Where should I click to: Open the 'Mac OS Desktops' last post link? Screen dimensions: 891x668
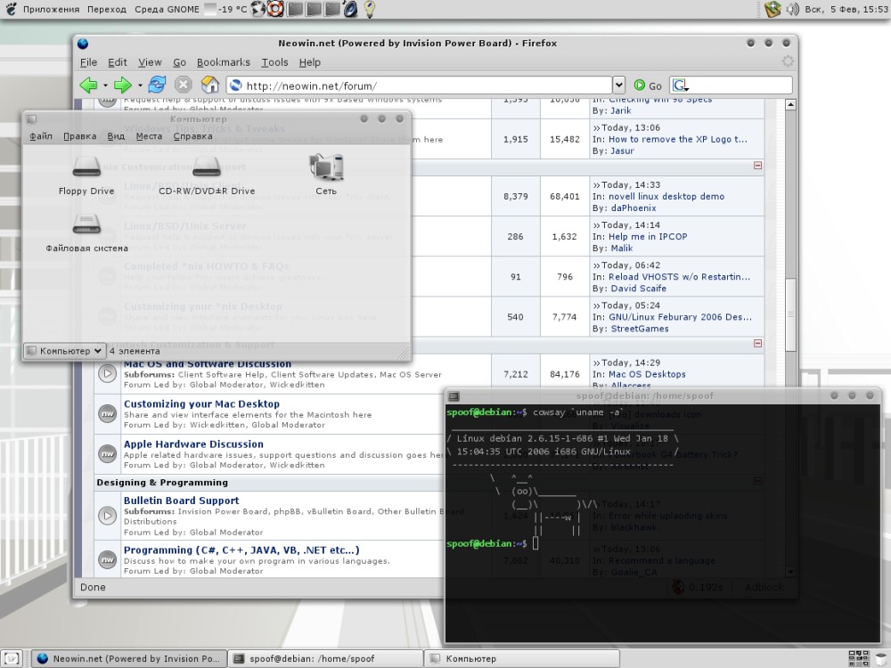(x=647, y=374)
